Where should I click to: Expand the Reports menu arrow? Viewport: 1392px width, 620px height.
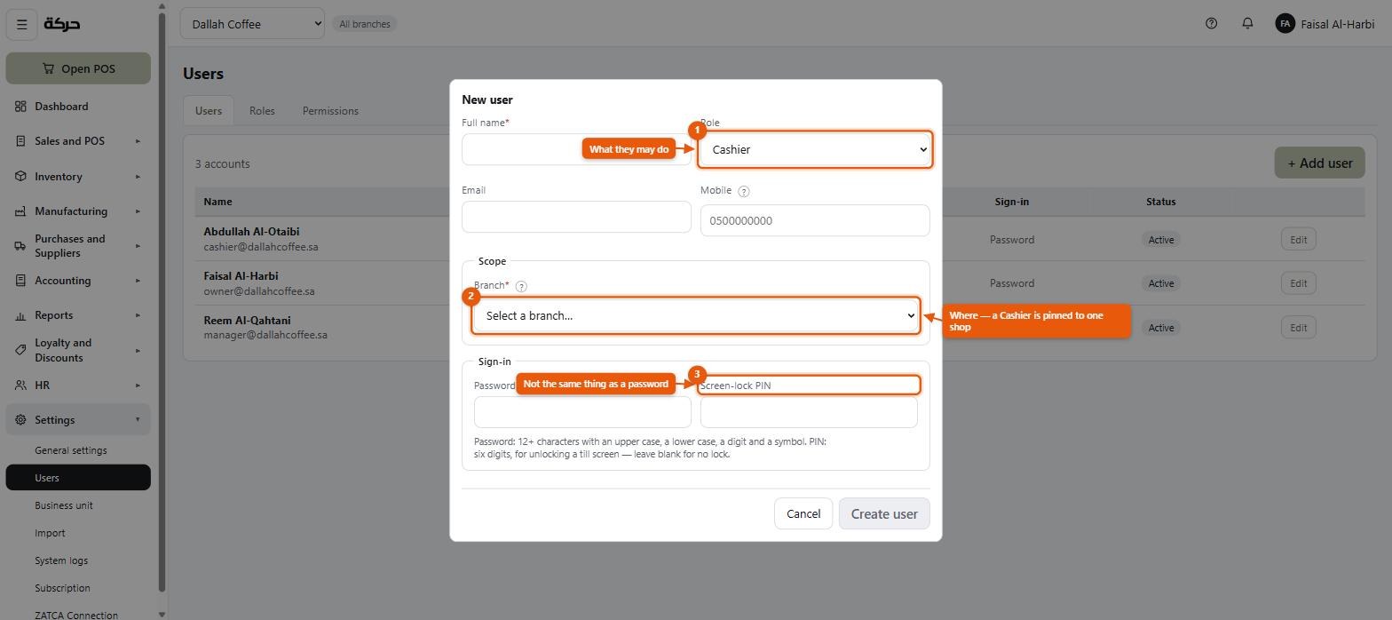[x=138, y=315]
